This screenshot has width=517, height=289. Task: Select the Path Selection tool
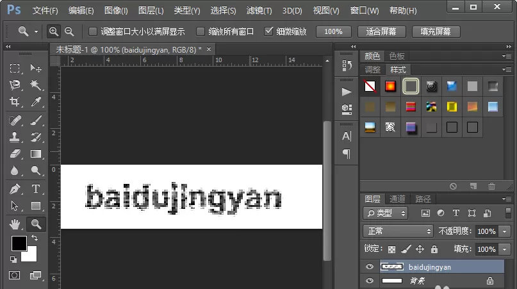click(15, 206)
